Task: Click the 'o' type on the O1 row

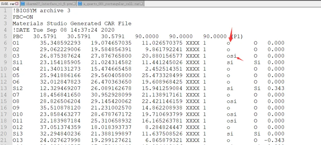Action: click(x=228, y=43)
